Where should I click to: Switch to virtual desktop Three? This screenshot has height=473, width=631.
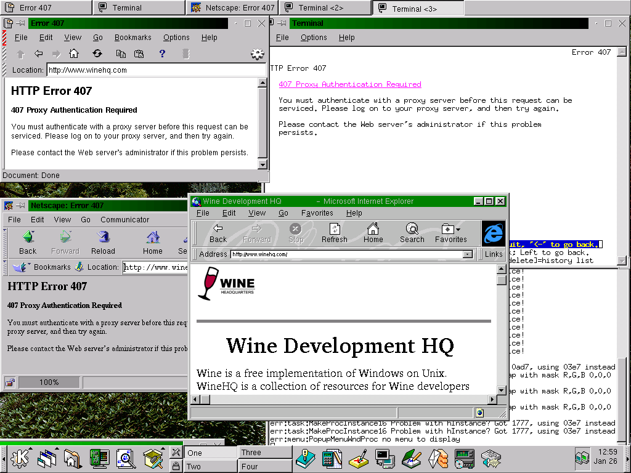[265, 453]
